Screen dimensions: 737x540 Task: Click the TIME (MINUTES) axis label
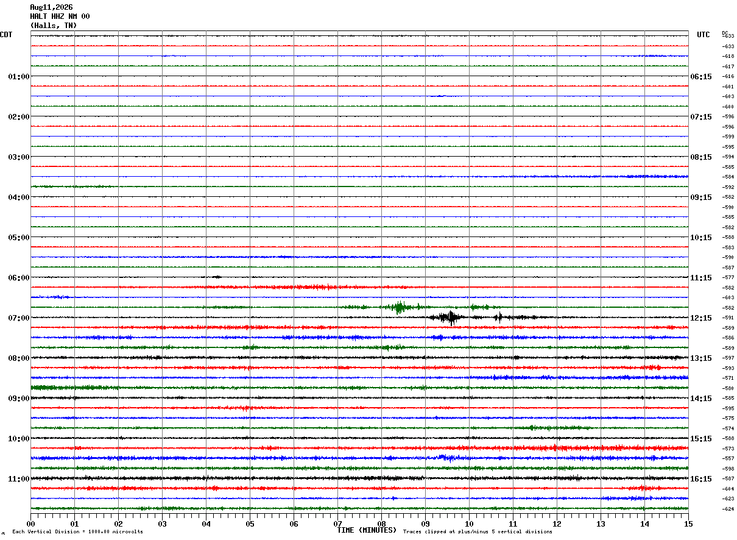(x=367, y=530)
